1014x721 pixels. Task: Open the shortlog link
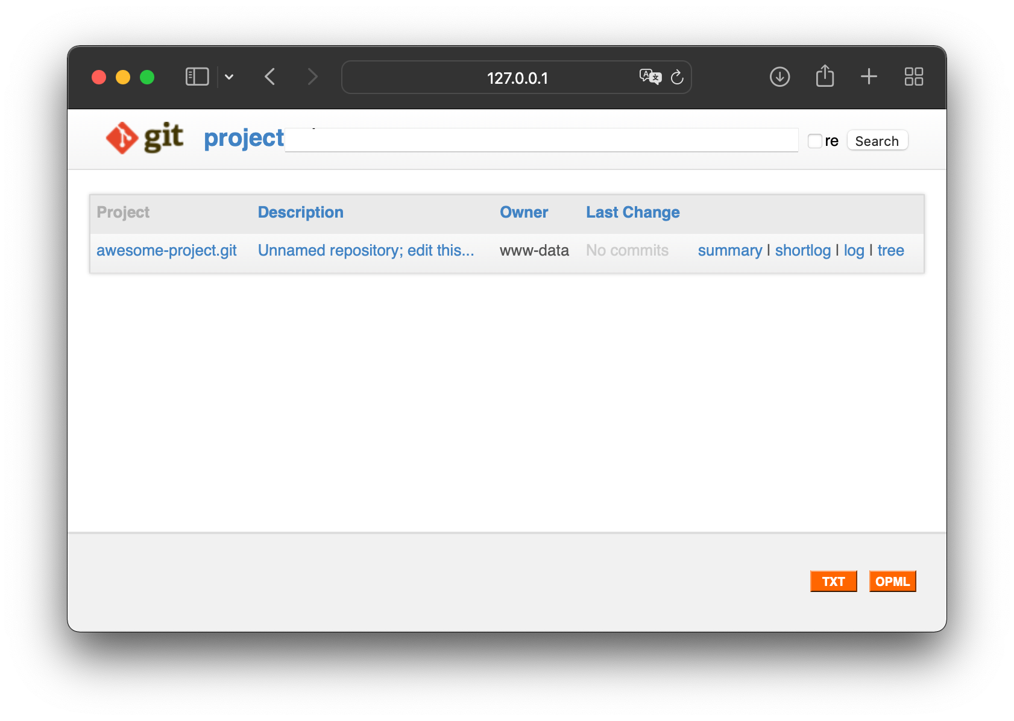pos(803,250)
